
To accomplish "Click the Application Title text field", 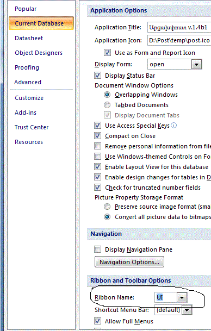I will [179, 27].
